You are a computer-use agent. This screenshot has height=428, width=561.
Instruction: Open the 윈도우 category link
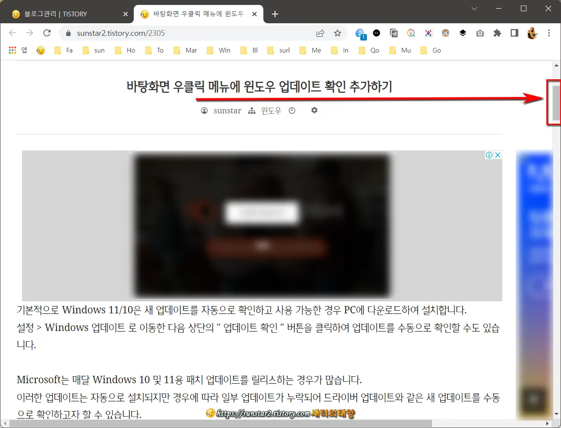click(271, 110)
